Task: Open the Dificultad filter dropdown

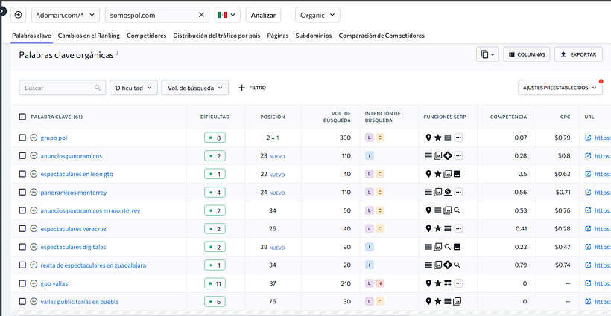Action: point(133,88)
